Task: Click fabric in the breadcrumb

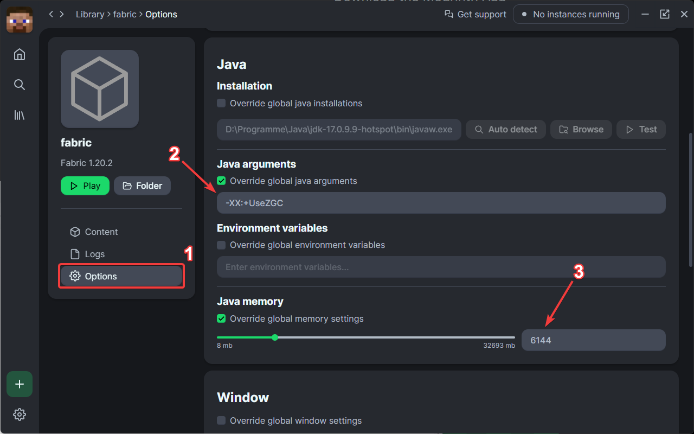Action: 125,14
